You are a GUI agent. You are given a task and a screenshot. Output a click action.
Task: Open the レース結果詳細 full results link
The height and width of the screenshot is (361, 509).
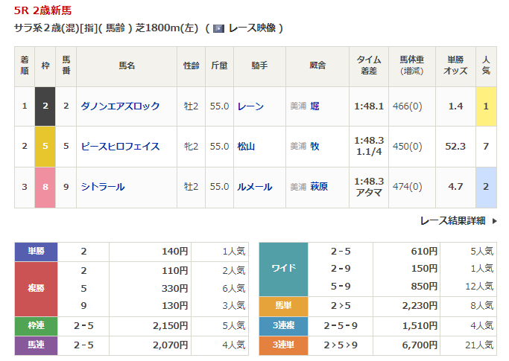pos(452,220)
